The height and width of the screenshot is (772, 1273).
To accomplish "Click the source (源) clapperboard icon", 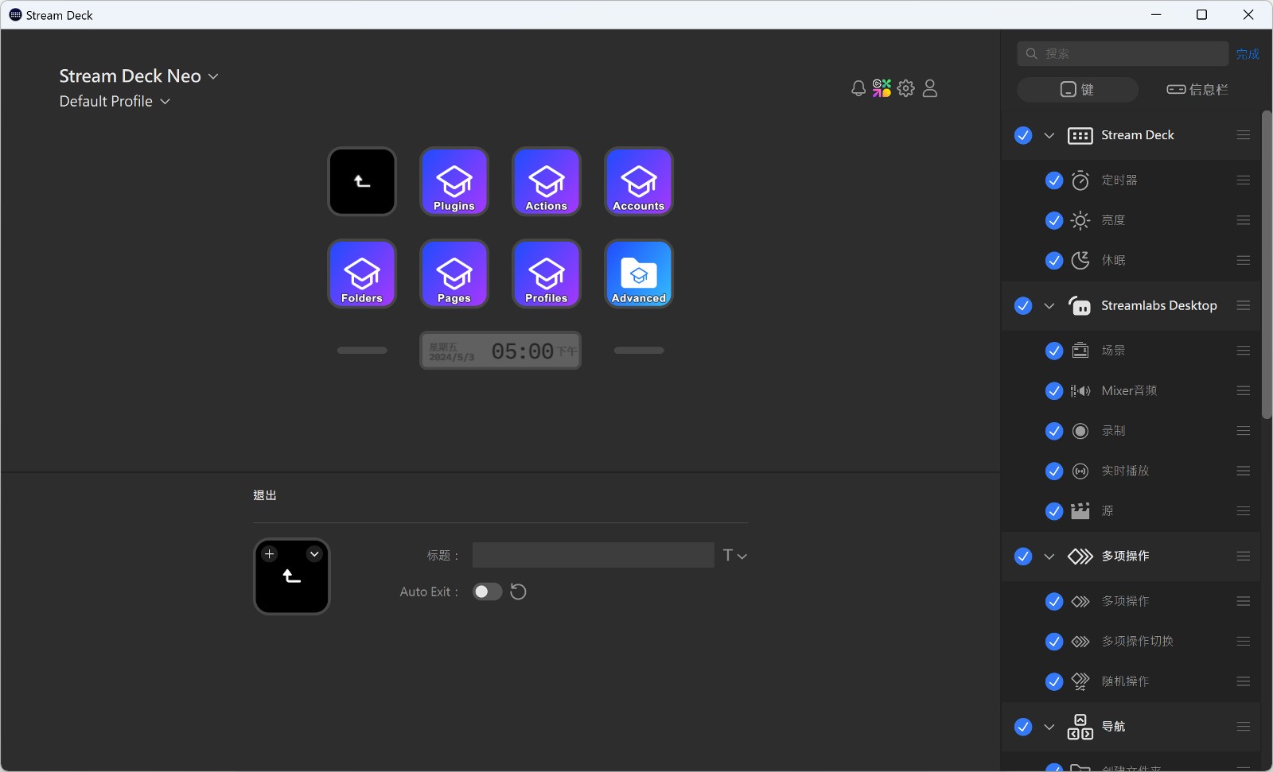I will [1080, 510].
